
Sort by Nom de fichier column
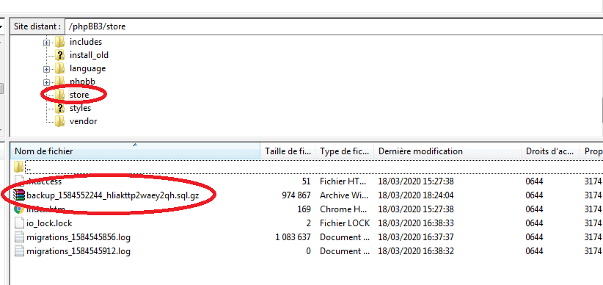[x=135, y=151]
